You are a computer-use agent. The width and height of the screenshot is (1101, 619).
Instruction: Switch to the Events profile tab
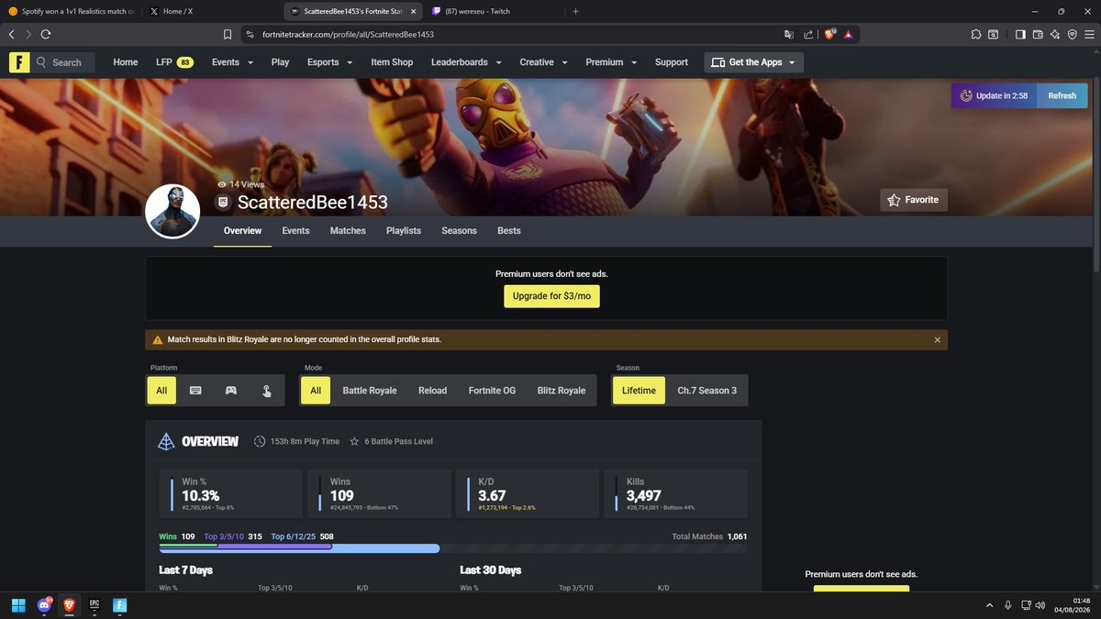click(295, 231)
